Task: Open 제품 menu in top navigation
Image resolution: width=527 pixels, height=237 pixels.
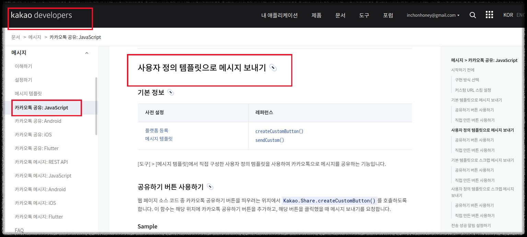Action: click(x=316, y=15)
